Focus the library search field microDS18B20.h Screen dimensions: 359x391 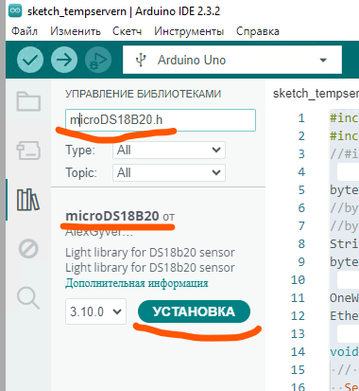point(161,120)
